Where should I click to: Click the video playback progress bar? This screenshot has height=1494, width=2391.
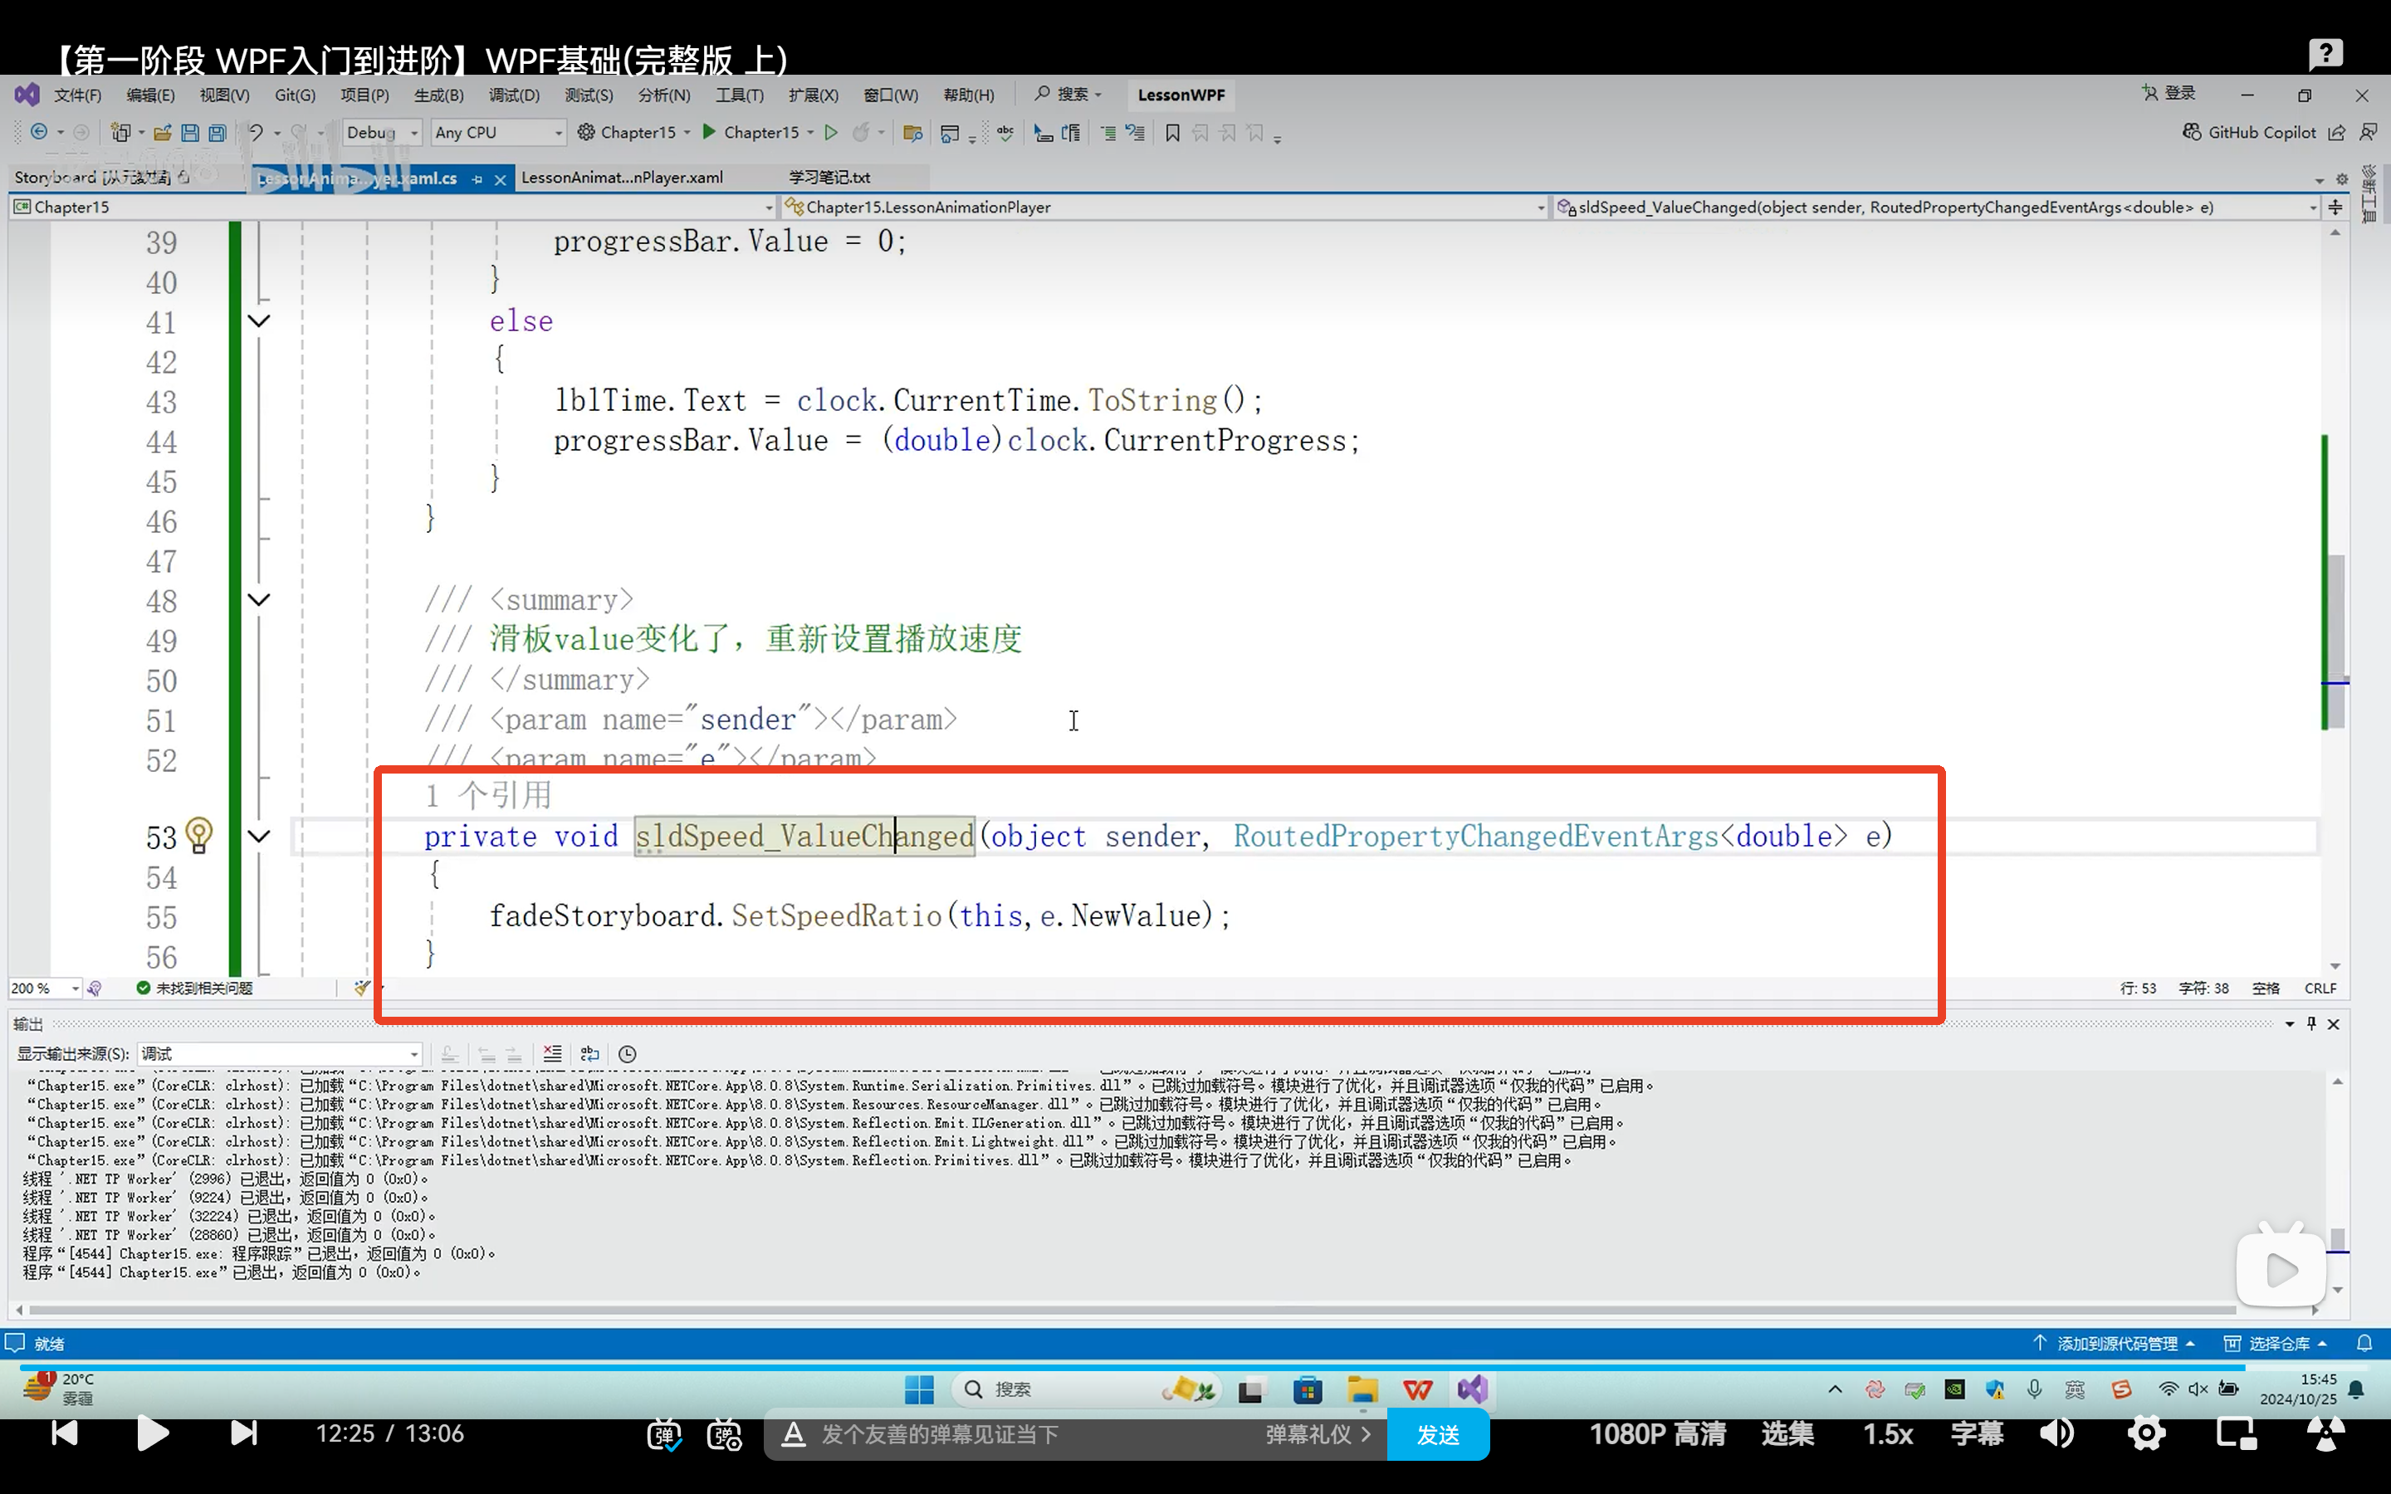[1186, 1368]
